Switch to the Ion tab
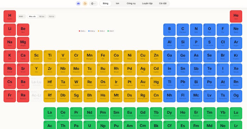247x129 pixels. (118, 4)
